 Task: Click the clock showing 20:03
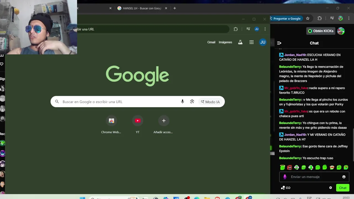[x=346, y=198]
